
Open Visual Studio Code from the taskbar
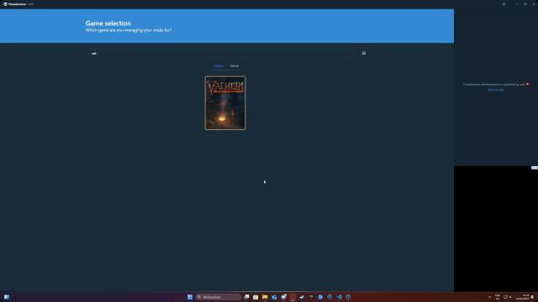pos(339,297)
